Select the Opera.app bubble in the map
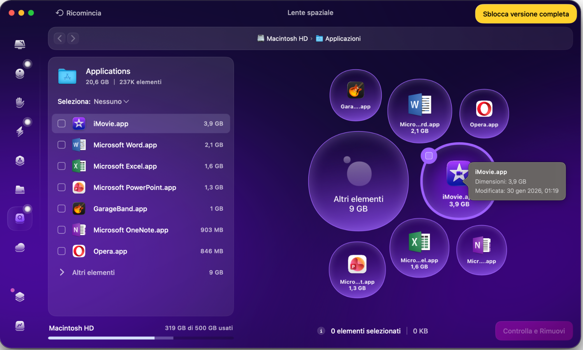583x350 pixels. 484,113
